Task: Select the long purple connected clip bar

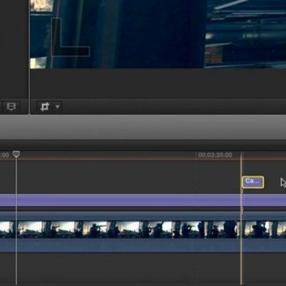Action: click(x=143, y=200)
